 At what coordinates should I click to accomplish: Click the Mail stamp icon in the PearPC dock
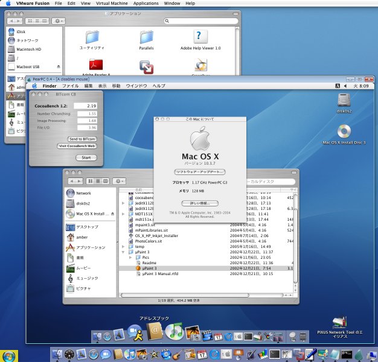tap(119, 335)
